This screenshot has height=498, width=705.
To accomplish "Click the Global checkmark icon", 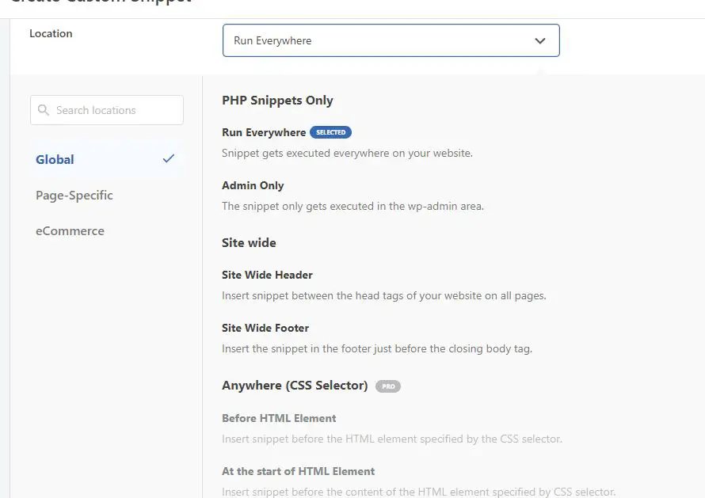I will (168, 158).
